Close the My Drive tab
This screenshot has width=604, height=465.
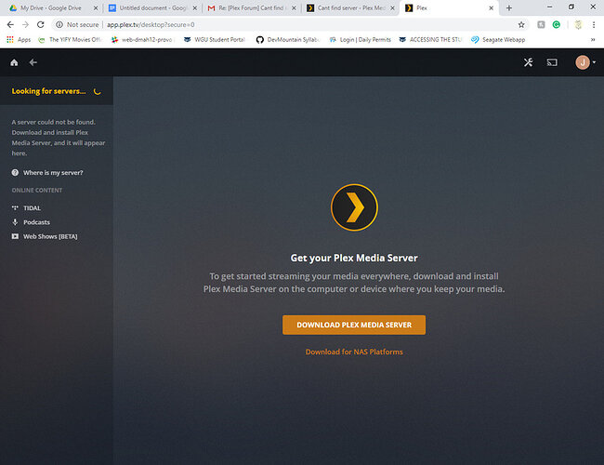point(96,8)
